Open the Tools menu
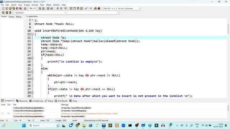 click(42, 5)
